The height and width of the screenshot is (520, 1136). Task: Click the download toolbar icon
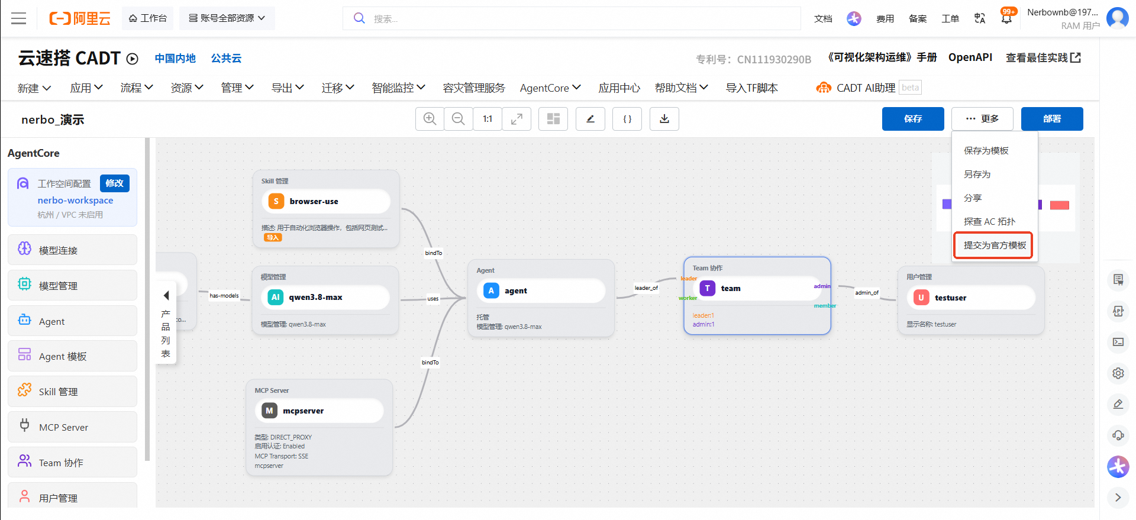click(x=664, y=119)
